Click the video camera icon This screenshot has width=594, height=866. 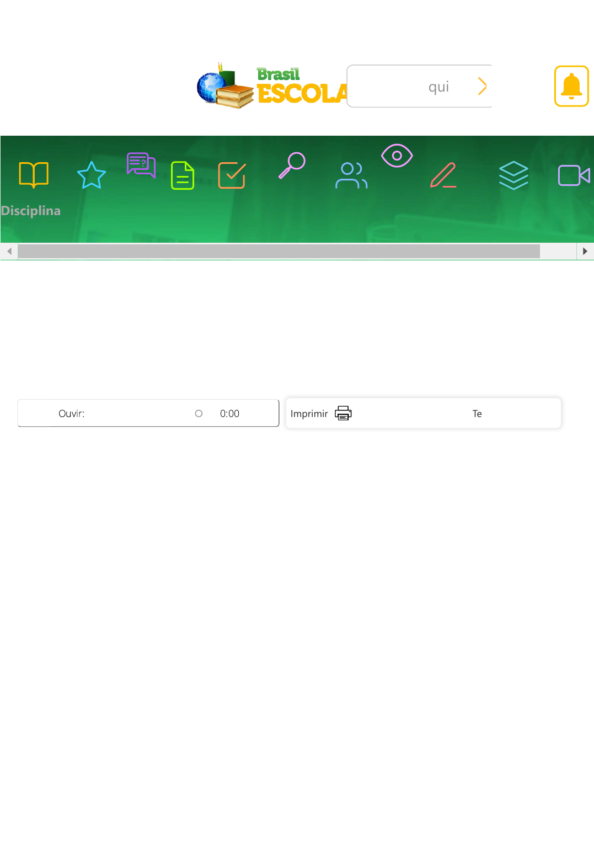click(x=574, y=175)
